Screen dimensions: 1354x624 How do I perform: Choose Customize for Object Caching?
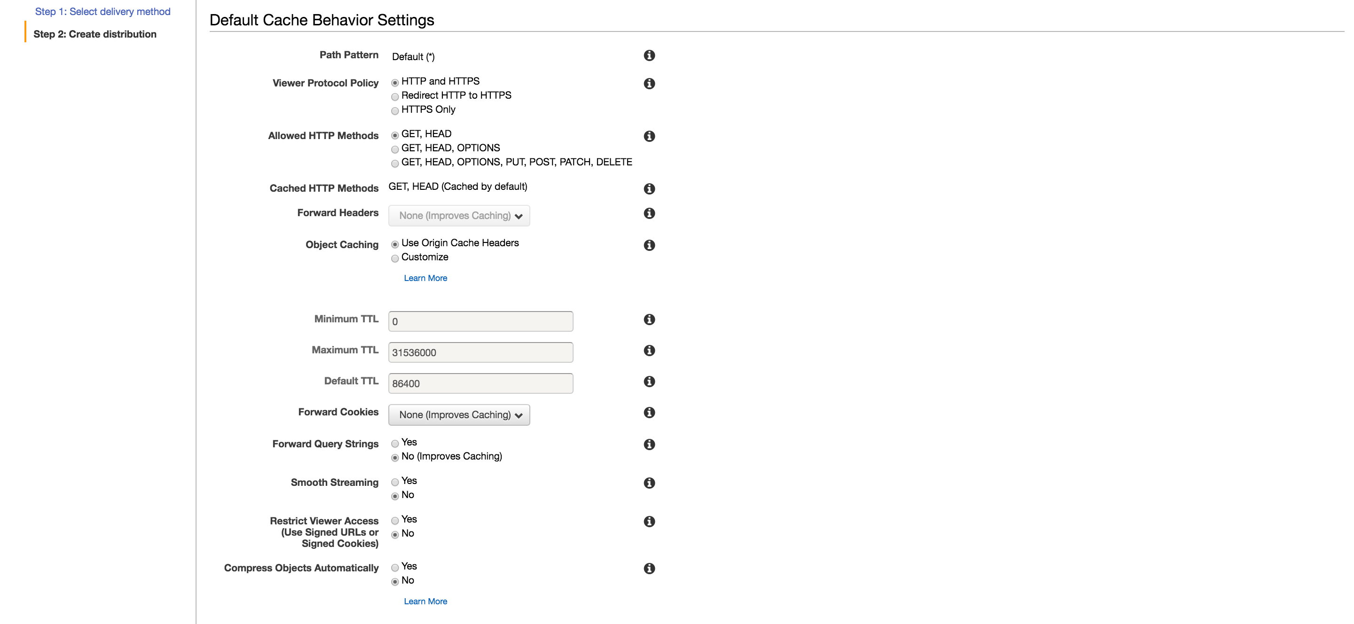point(395,258)
